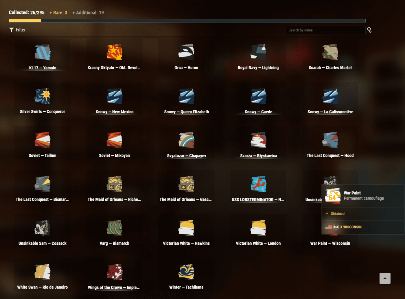This screenshot has width=405, height=299.
Task: Select the Royal Navy – Lightning icon
Action: pos(258,52)
